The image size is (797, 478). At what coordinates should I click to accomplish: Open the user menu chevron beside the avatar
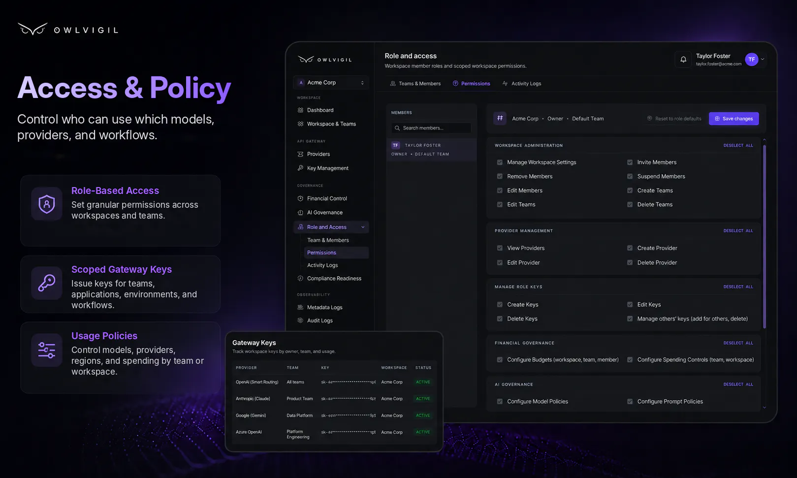click(763, 60)
